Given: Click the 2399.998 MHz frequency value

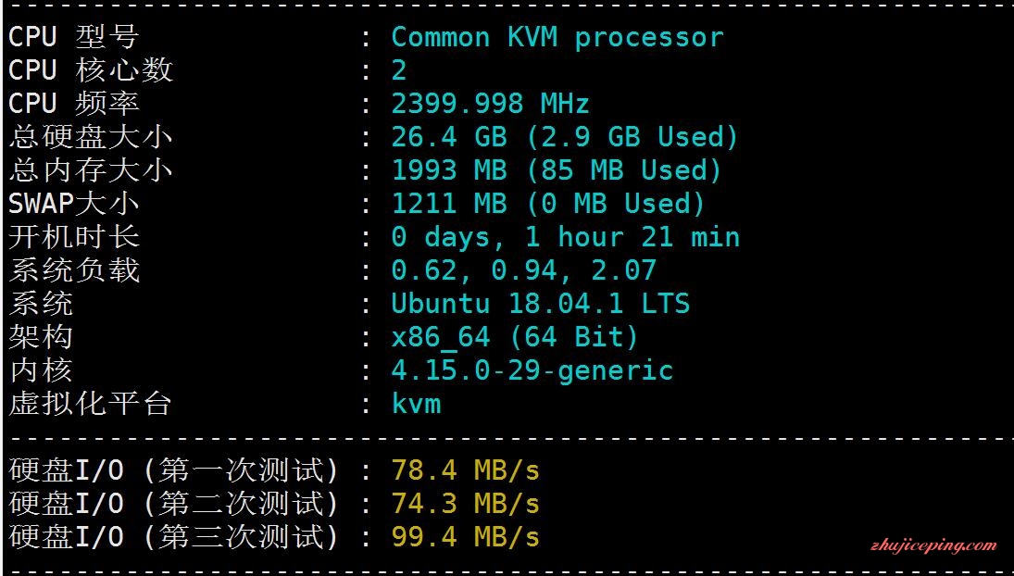Looking at the screenshot, I should tap(490, 104).
